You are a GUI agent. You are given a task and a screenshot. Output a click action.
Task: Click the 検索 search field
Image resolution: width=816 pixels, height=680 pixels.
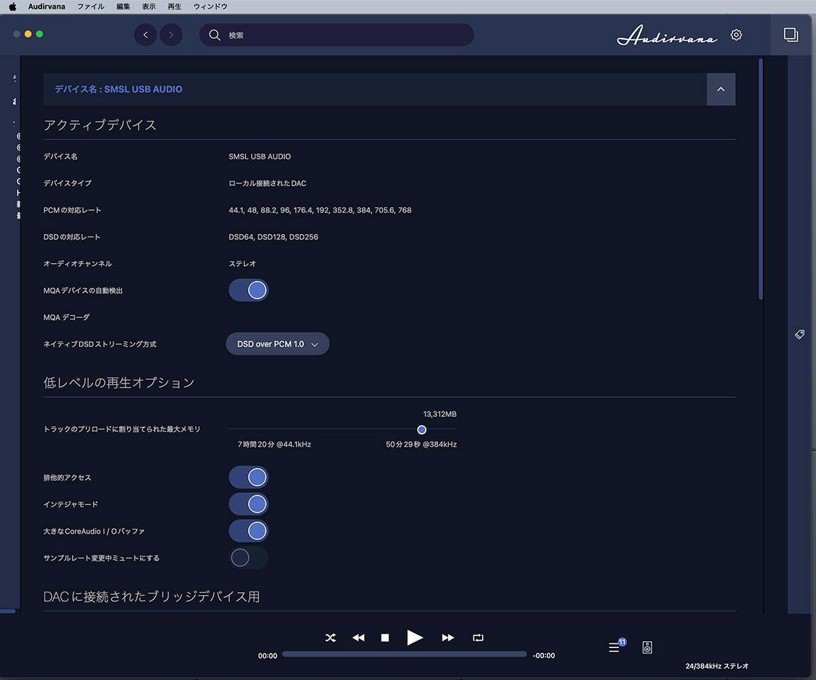point(336,35)
